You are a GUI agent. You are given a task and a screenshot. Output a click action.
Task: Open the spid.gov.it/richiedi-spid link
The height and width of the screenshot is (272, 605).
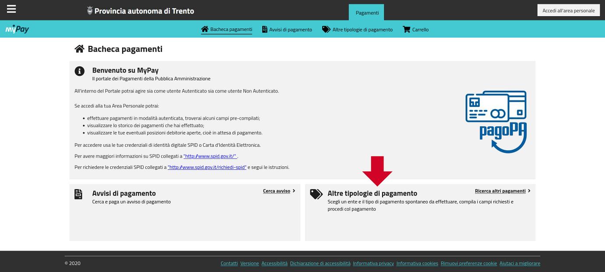click(207, 167)
